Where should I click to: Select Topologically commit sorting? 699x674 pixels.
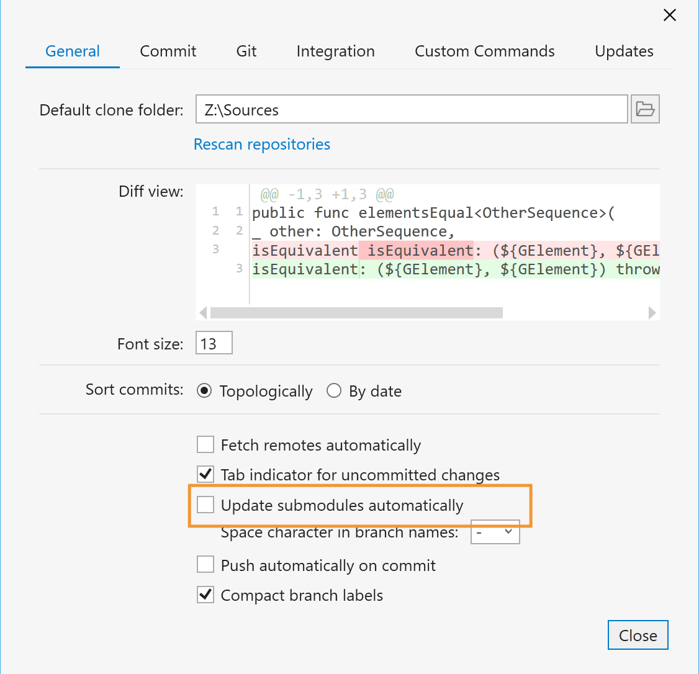[x=204, y=390]
